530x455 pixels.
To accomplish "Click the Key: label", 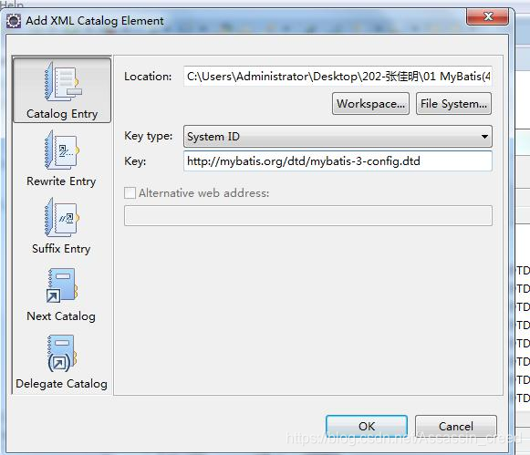I will tap(135, 161).
